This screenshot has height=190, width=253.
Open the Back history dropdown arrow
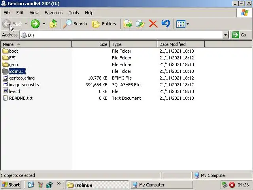26,24
